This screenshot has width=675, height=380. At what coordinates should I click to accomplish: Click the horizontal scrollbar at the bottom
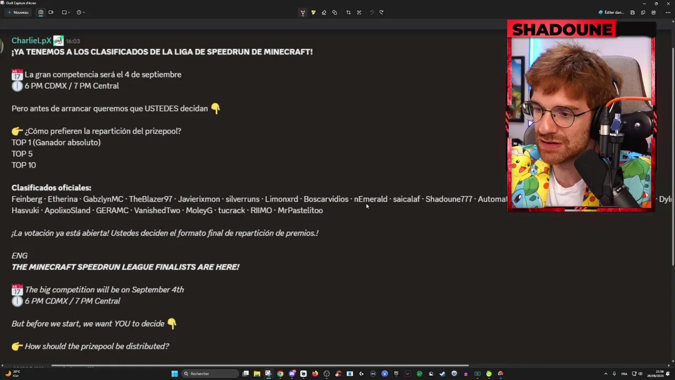click(x=259, y=365)
